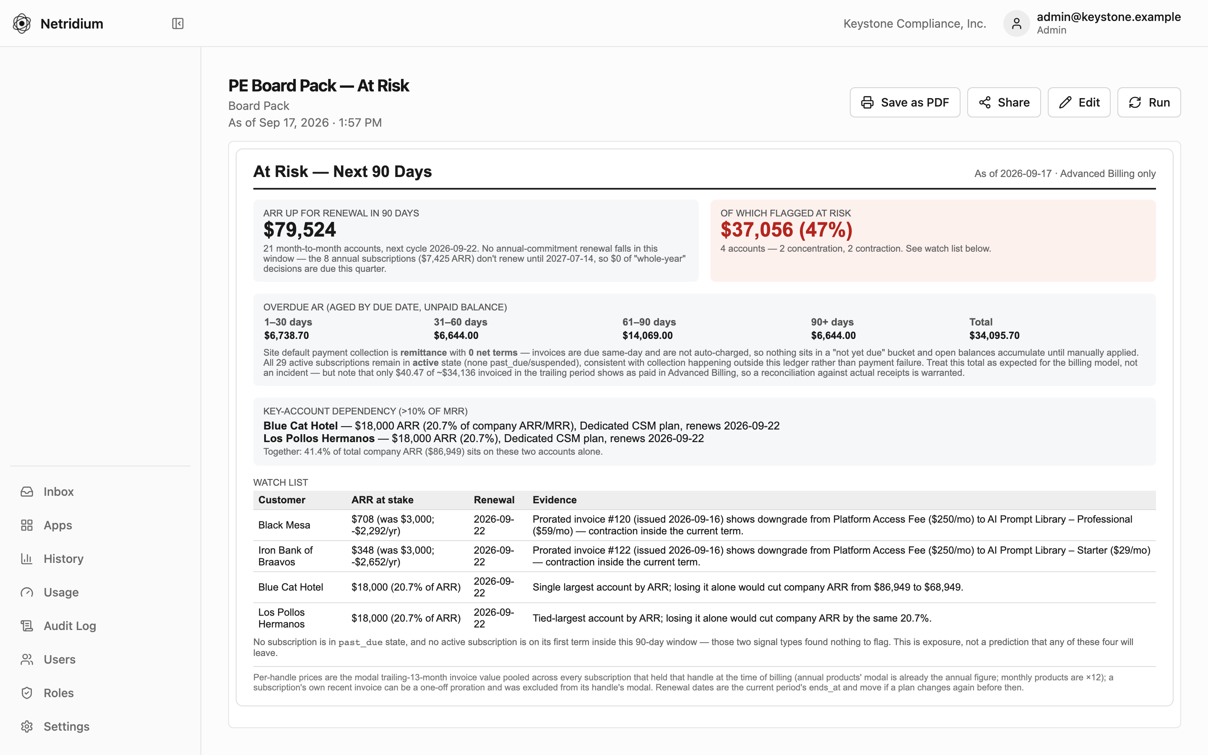Click Blue Cat Hotel in key-account dependency
This screenshot has height=755, width=1208.
[300, 426]
